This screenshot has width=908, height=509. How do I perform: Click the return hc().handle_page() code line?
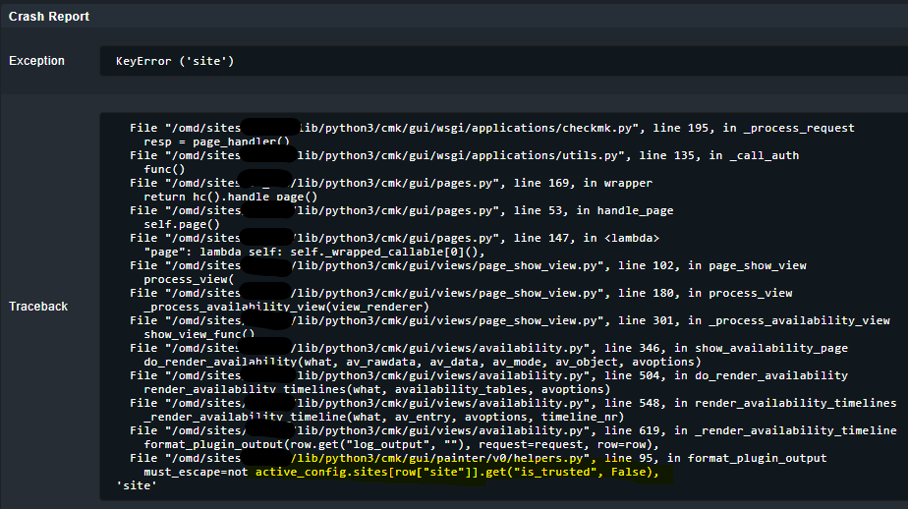tap(230, 197)
